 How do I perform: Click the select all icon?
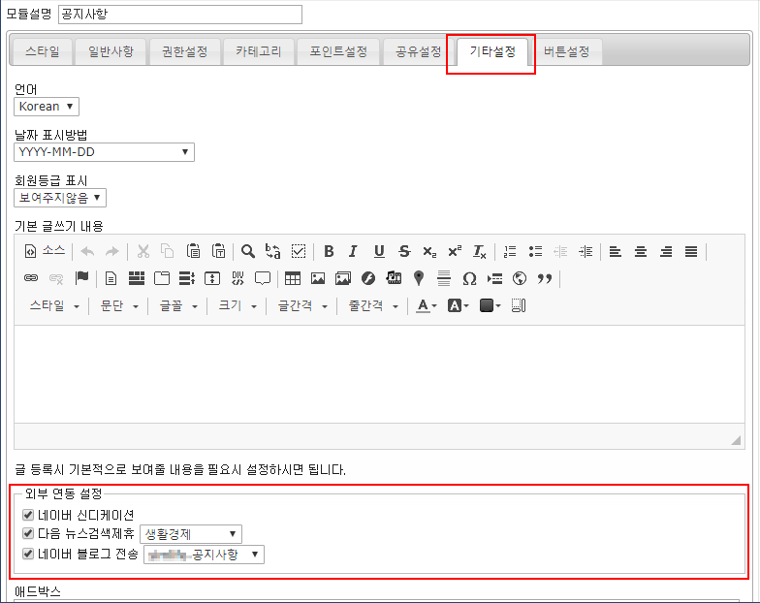tap(299, 251)
